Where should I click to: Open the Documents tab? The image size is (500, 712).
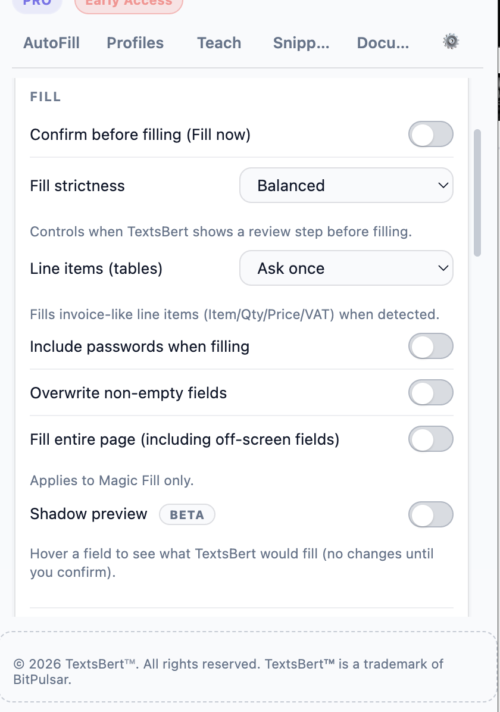click(x=383, y=43)
